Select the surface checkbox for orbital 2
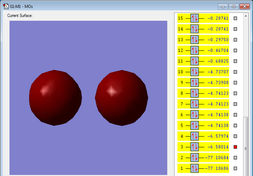The width and height of the screenshot is (253, 176). [235, 158]
